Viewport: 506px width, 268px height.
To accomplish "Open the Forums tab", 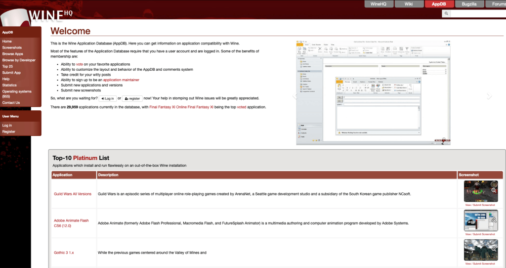I will coord(496,4).
